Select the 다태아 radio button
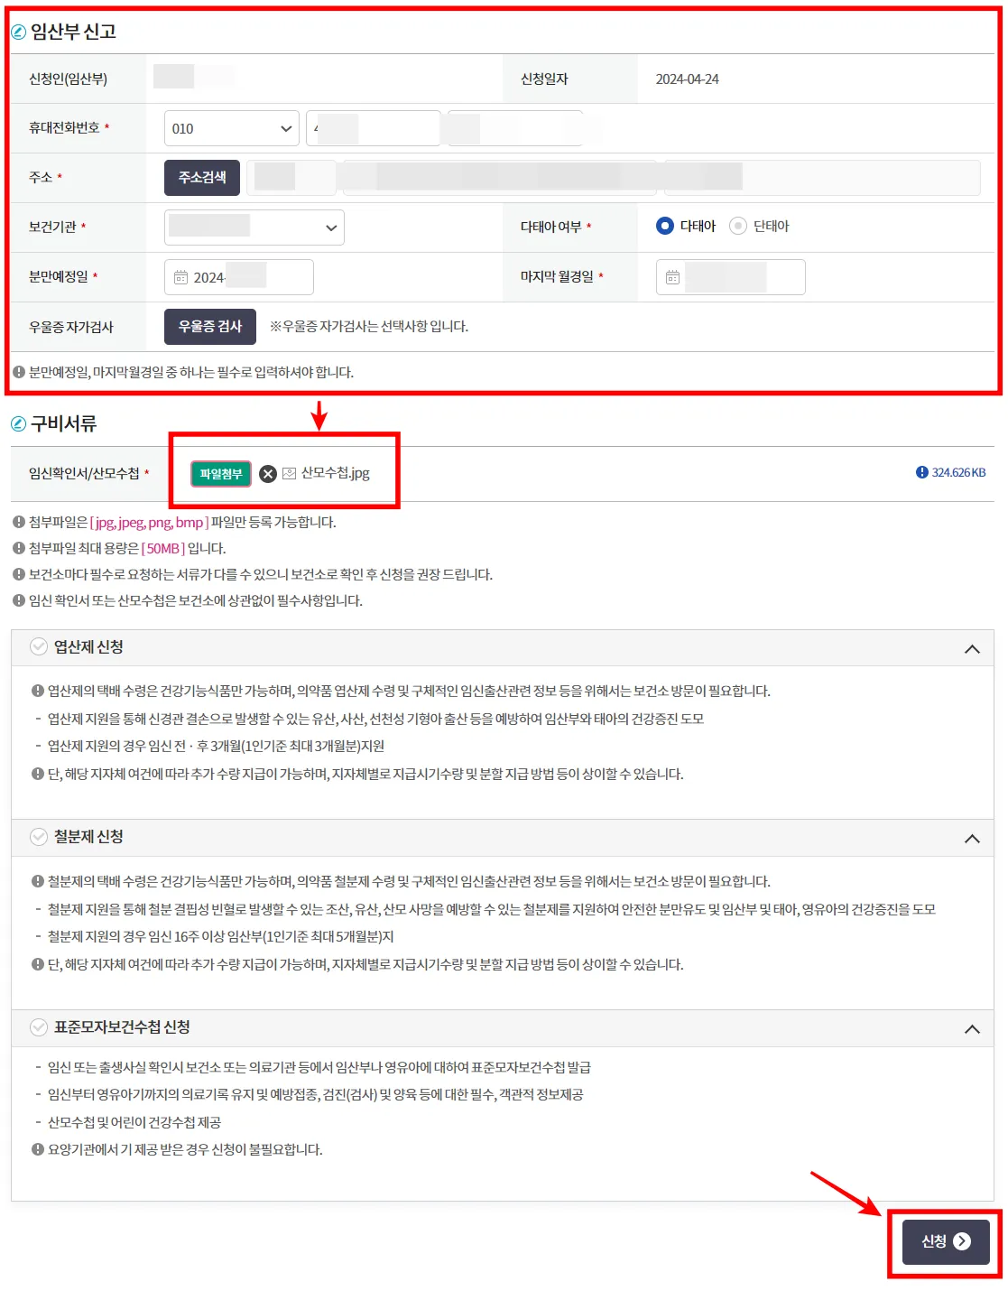 coord(665,227)
